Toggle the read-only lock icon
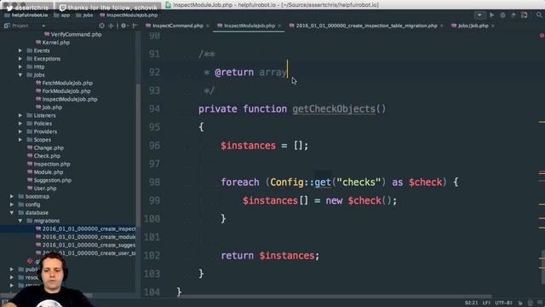Image resolution: width=545 pixels, height=307 pixels. click(x=520, y=304)
